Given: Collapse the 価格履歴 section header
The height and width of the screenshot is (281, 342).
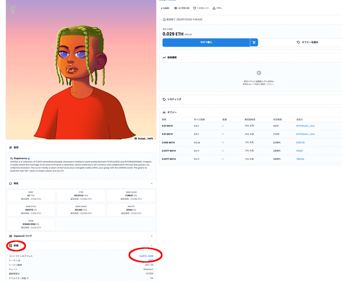Looking at the screenshot, I should (251, 57).
